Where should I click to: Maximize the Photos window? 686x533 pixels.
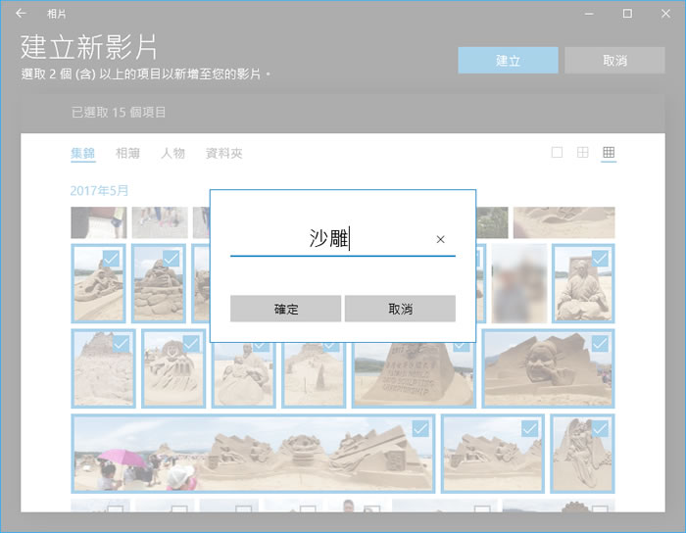coord(627,14)
